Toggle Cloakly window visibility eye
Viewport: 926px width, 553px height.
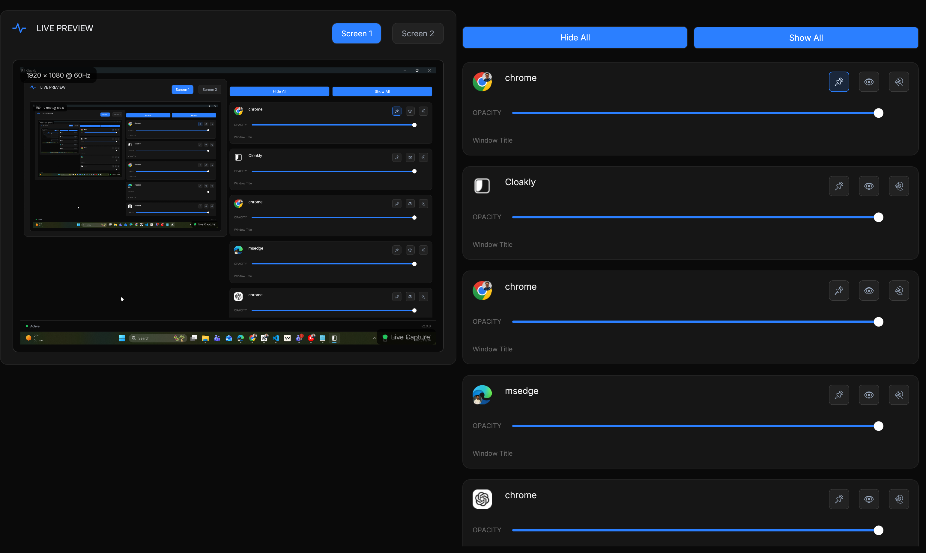(x=868, y=186)
